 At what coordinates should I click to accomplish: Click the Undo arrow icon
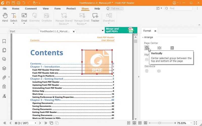tap(24, 3)
